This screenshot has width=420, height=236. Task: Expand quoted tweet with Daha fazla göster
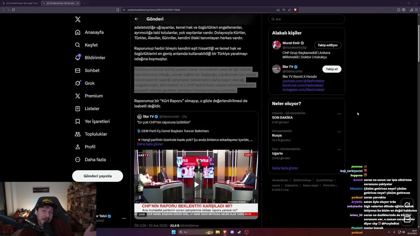click(150, 144)
